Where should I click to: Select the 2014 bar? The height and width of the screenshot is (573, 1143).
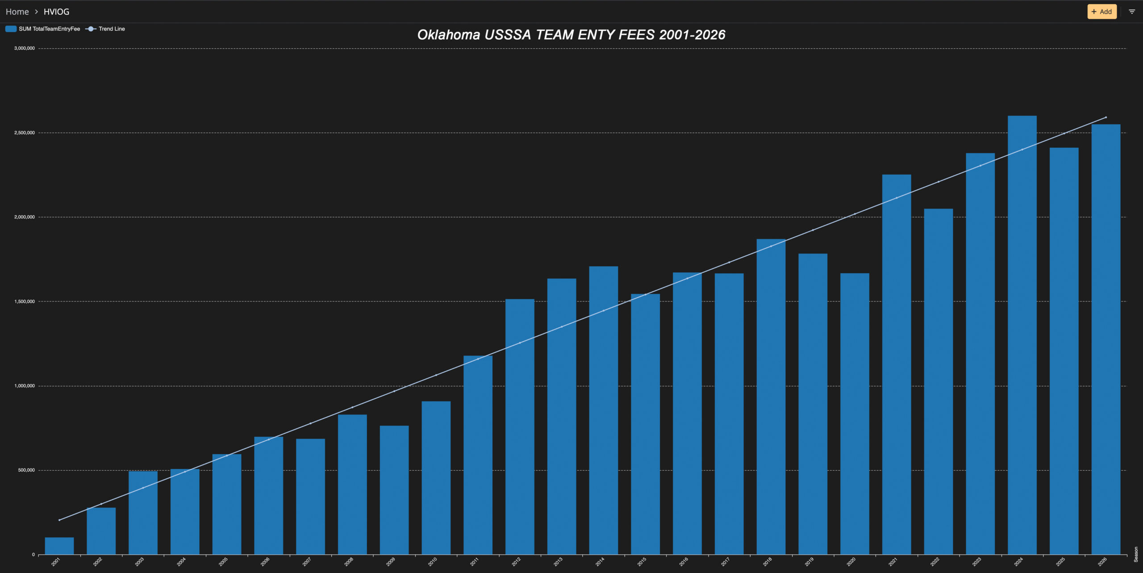click(x=604, y=410)
